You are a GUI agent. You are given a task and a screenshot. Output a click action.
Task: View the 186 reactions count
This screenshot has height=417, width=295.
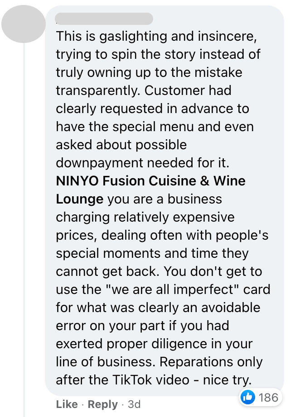tap(268, 398)
